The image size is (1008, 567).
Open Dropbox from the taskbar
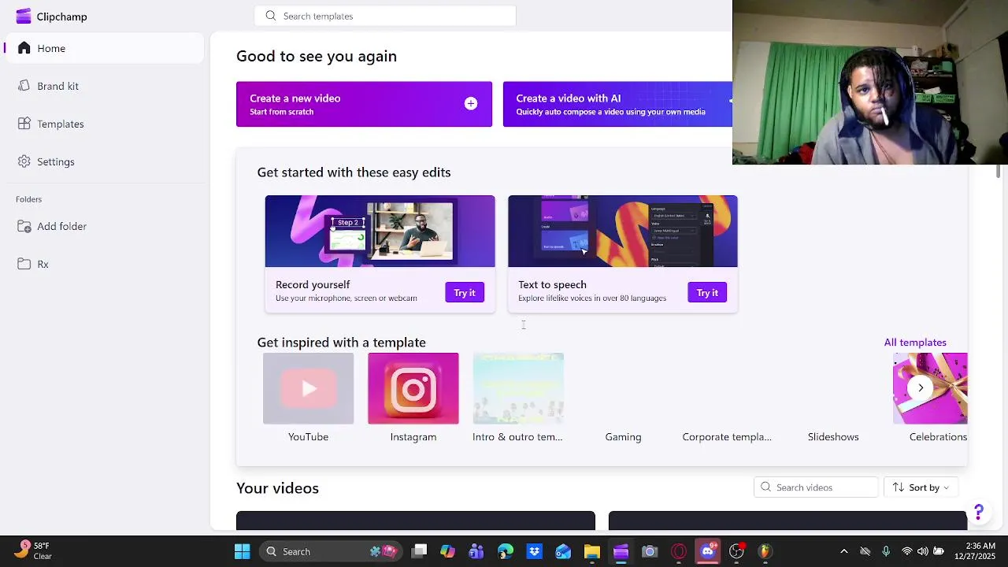pos(534,551)
